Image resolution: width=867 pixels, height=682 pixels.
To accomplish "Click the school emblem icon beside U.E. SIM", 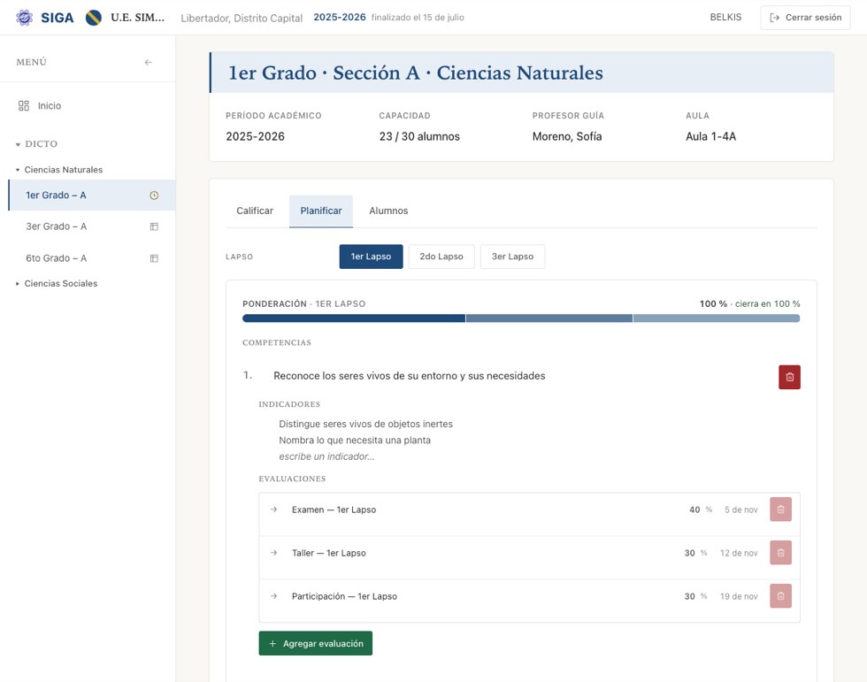I will [x=94, y=18].
